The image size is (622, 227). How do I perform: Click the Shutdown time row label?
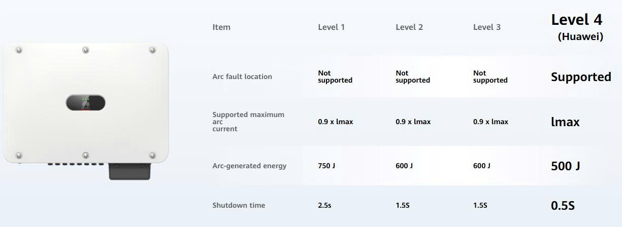pyautogui.click(x=238, y=205)
